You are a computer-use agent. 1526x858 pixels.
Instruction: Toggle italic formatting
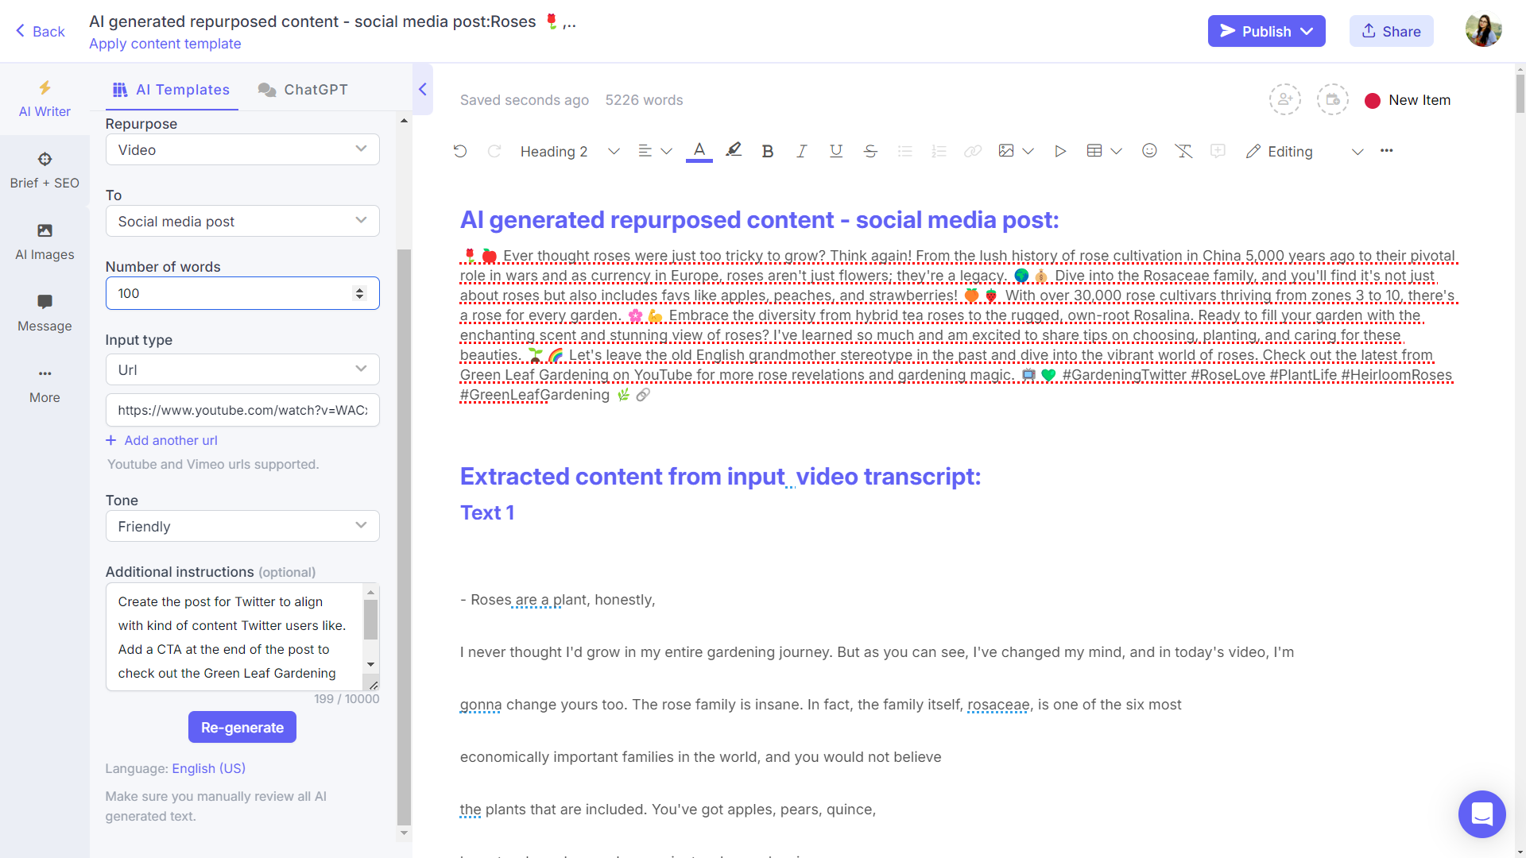(x=801, y=150)
